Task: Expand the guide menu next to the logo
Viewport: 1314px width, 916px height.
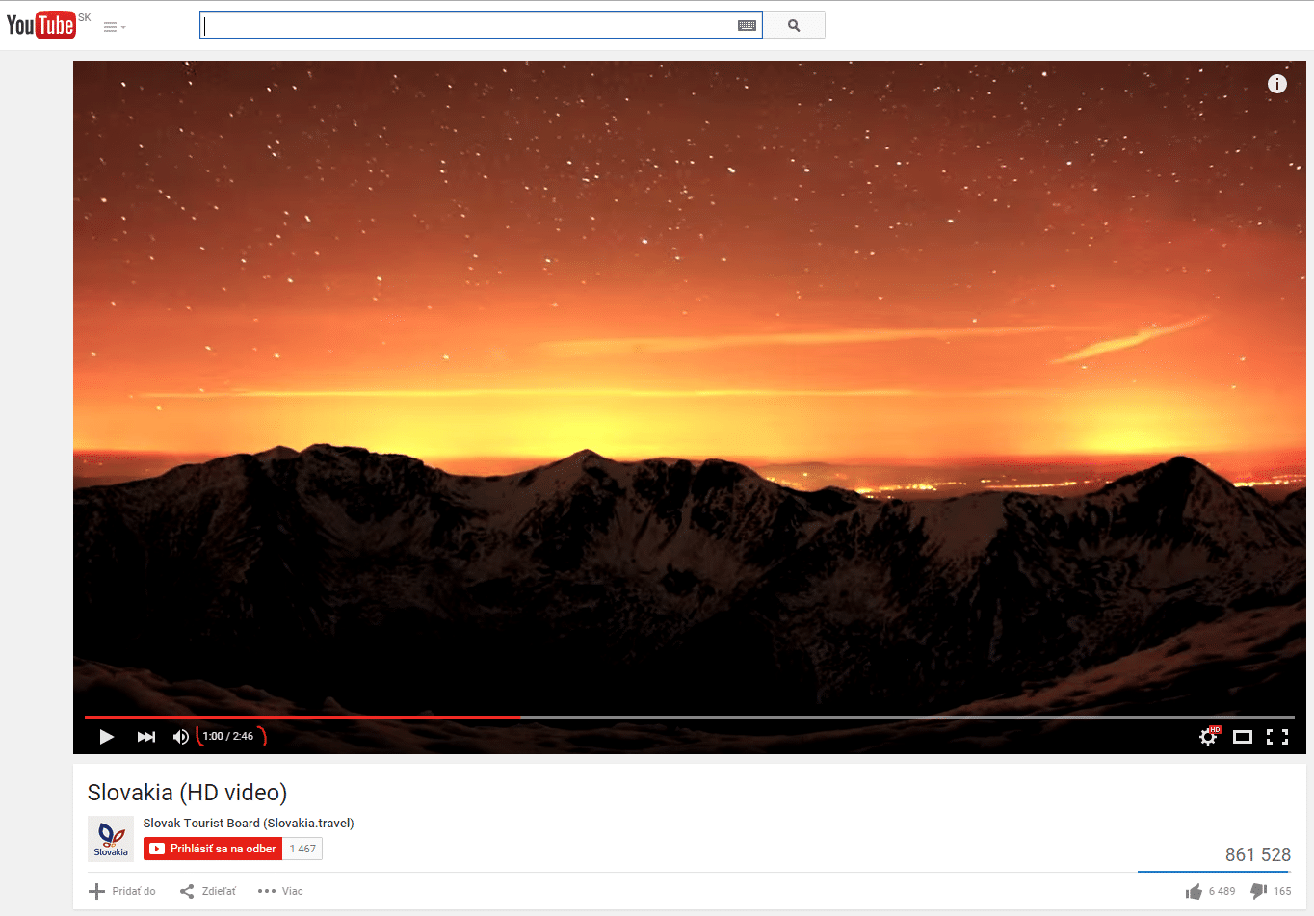Action: 115,27
